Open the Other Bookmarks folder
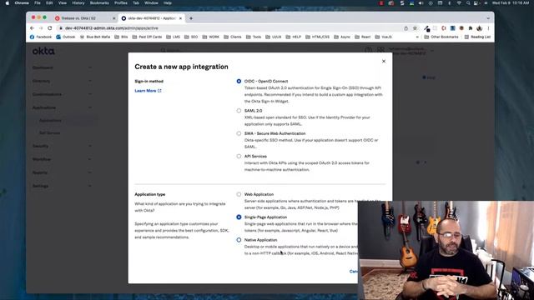The height and width of the screenshot is (300, 534). tap(441, 37)
